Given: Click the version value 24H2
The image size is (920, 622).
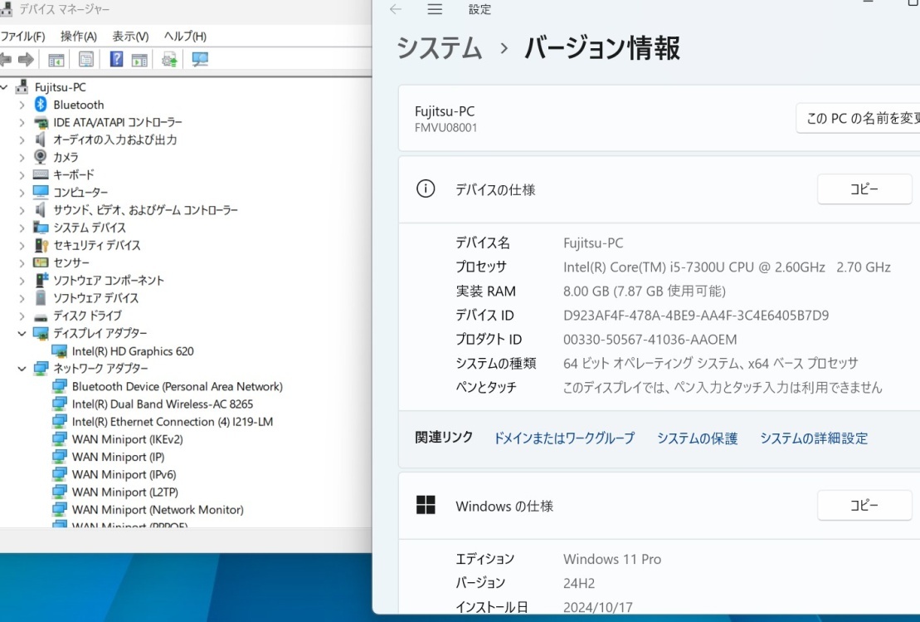Looking at the screenshot, I should pos(578,583).
